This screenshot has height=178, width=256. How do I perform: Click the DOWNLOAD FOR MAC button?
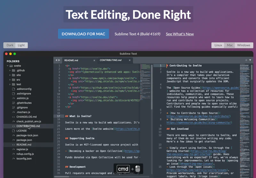(84, 34)
